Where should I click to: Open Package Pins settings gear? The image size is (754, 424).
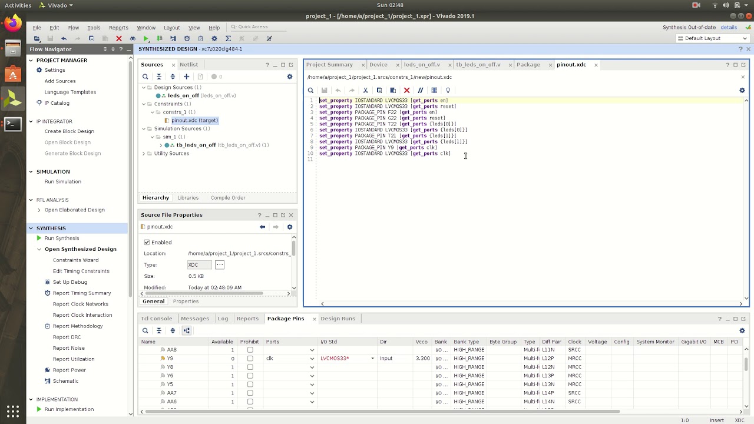click(x=742, y=330)
